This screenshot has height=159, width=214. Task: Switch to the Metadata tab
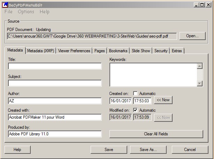[x=15, y=50]
